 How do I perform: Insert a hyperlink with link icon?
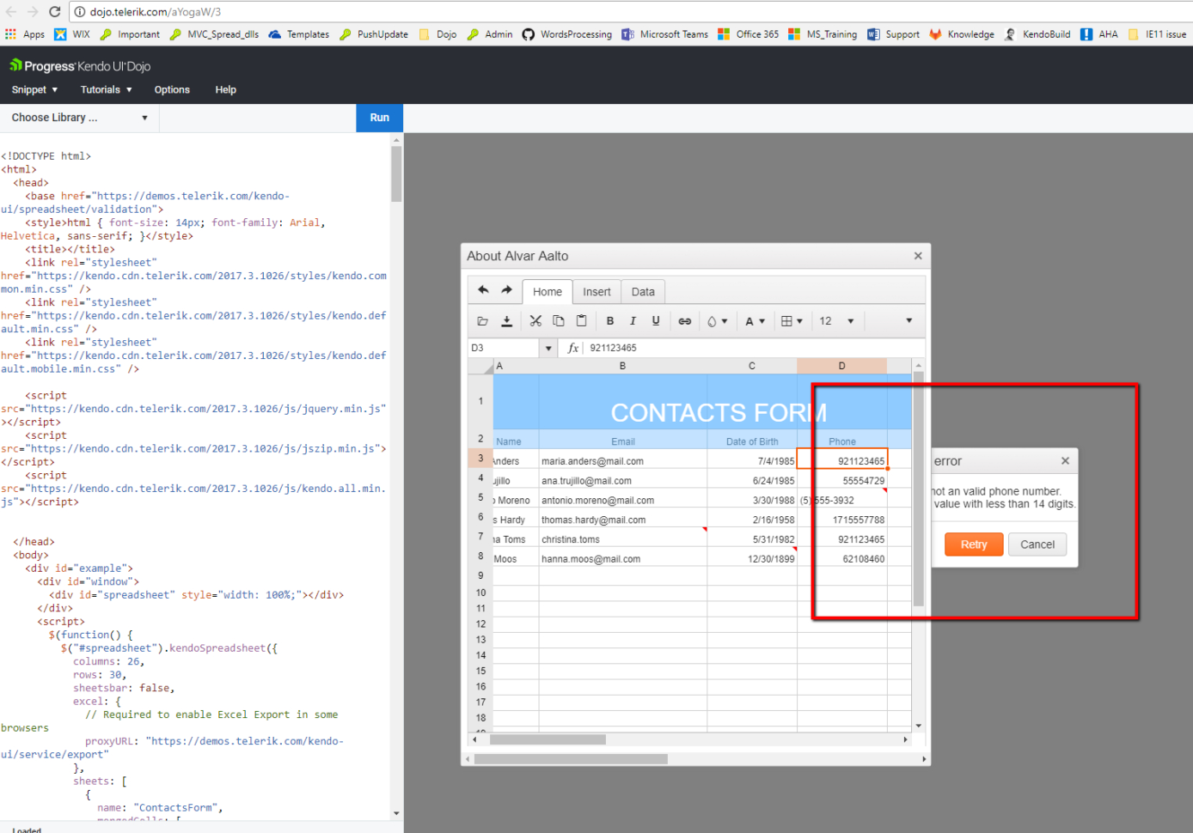[685, 321]
